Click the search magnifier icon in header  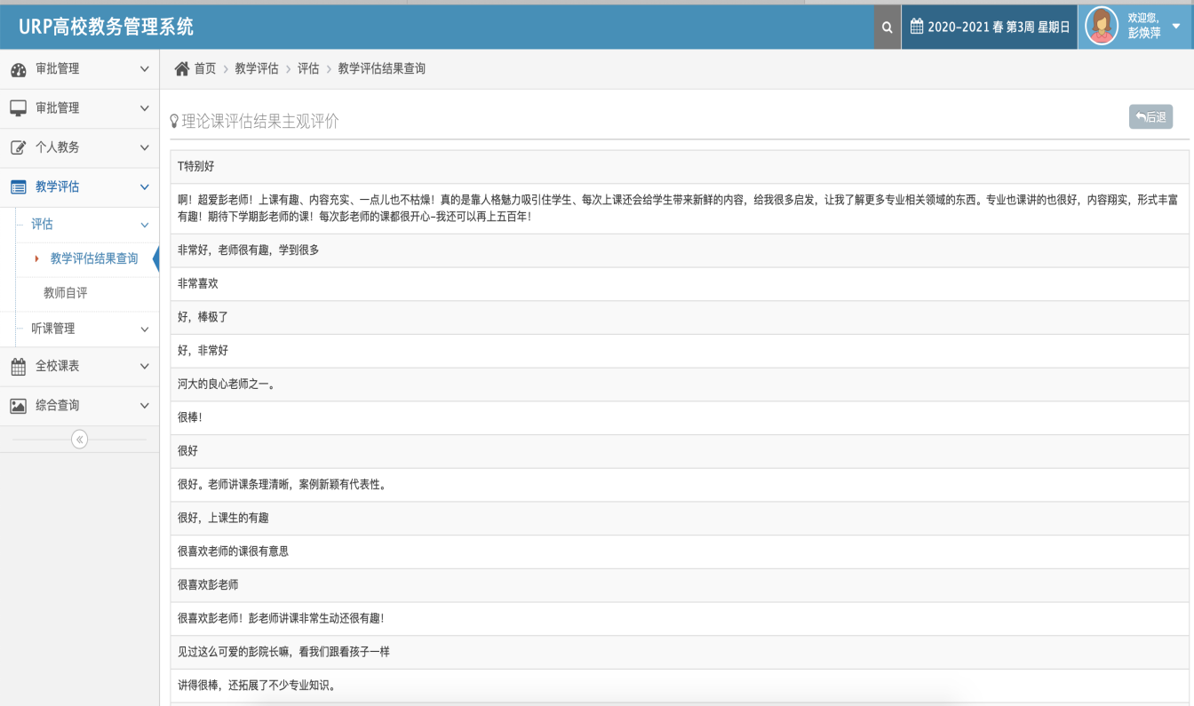coord(887,28)
